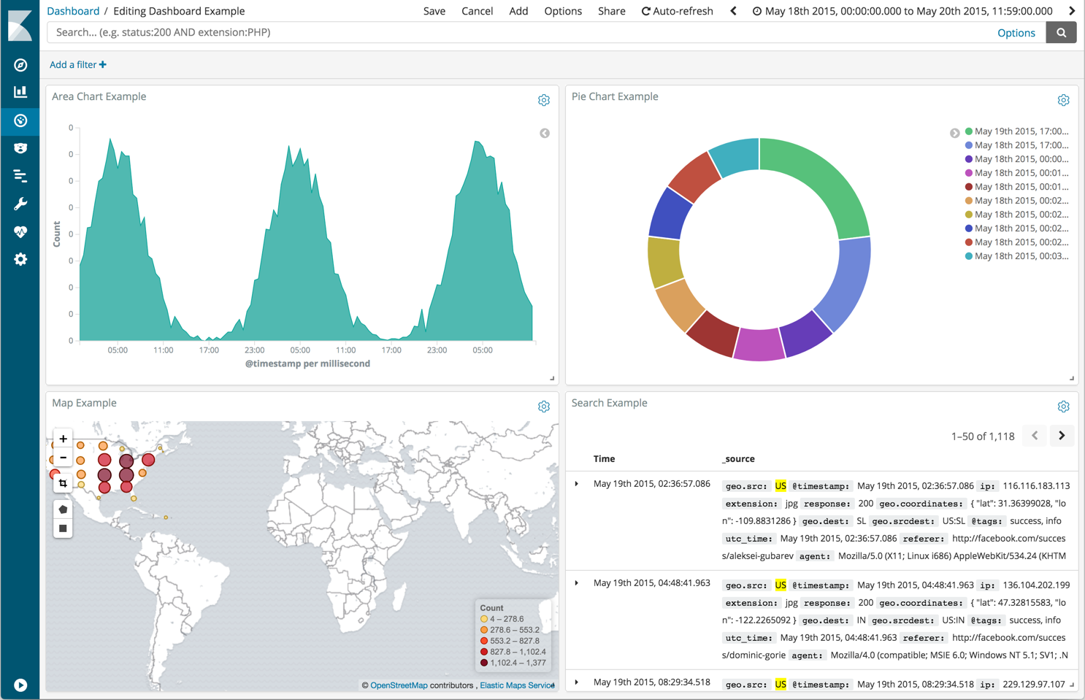Open Dev Tools with the wrench icon
Screen dimensions: 1085x700
(x=20, y=204)
